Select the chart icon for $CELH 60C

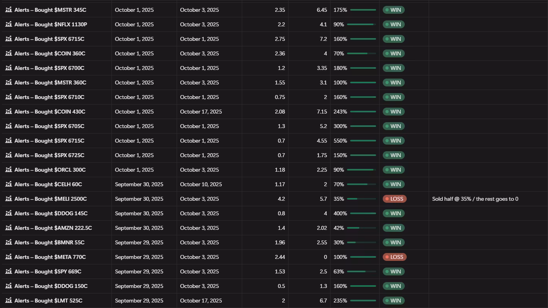click(x=9, y=184)
